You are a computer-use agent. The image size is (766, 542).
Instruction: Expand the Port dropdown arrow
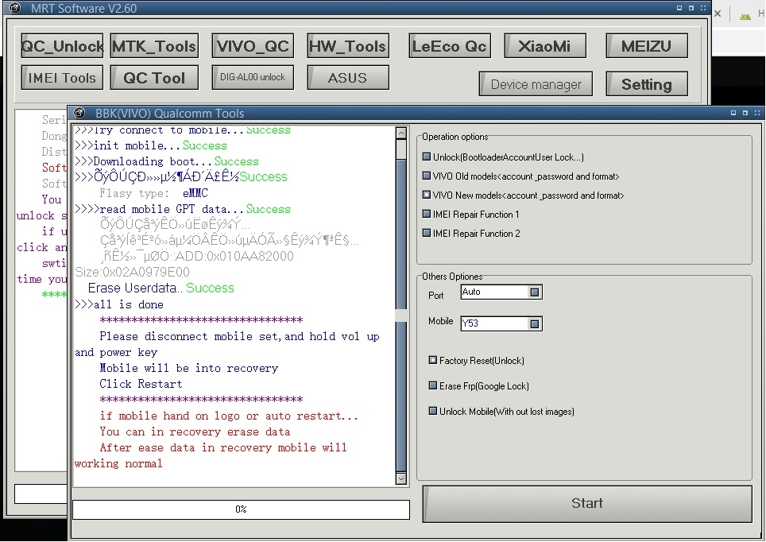pyautogui.click(x=535, y=292)
